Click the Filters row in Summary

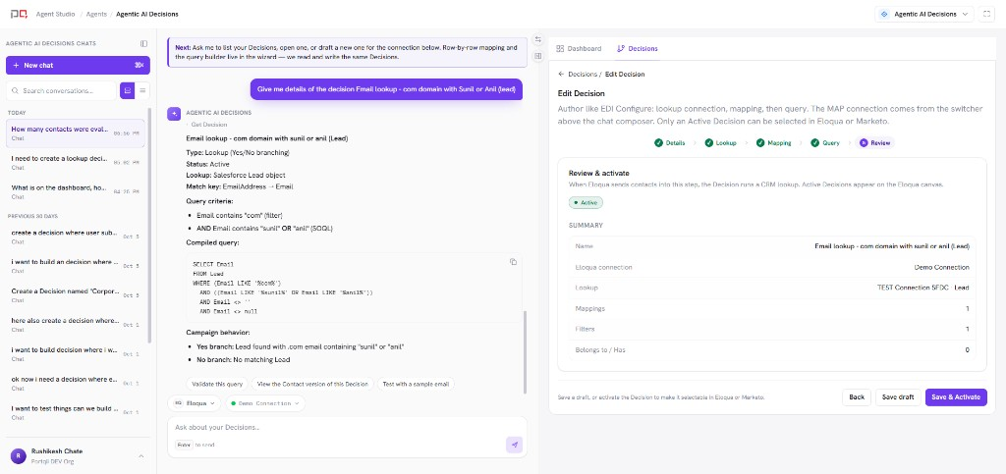pyautogui.click(x=772, y=329)
